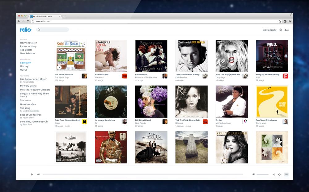Click the browser back arrow

(x=19, y=21)
